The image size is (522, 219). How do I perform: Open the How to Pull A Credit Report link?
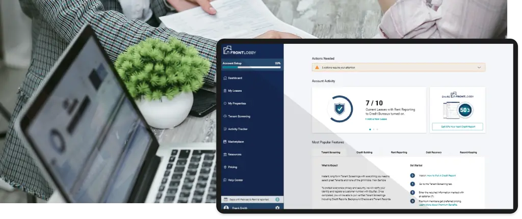coord(441,175)
